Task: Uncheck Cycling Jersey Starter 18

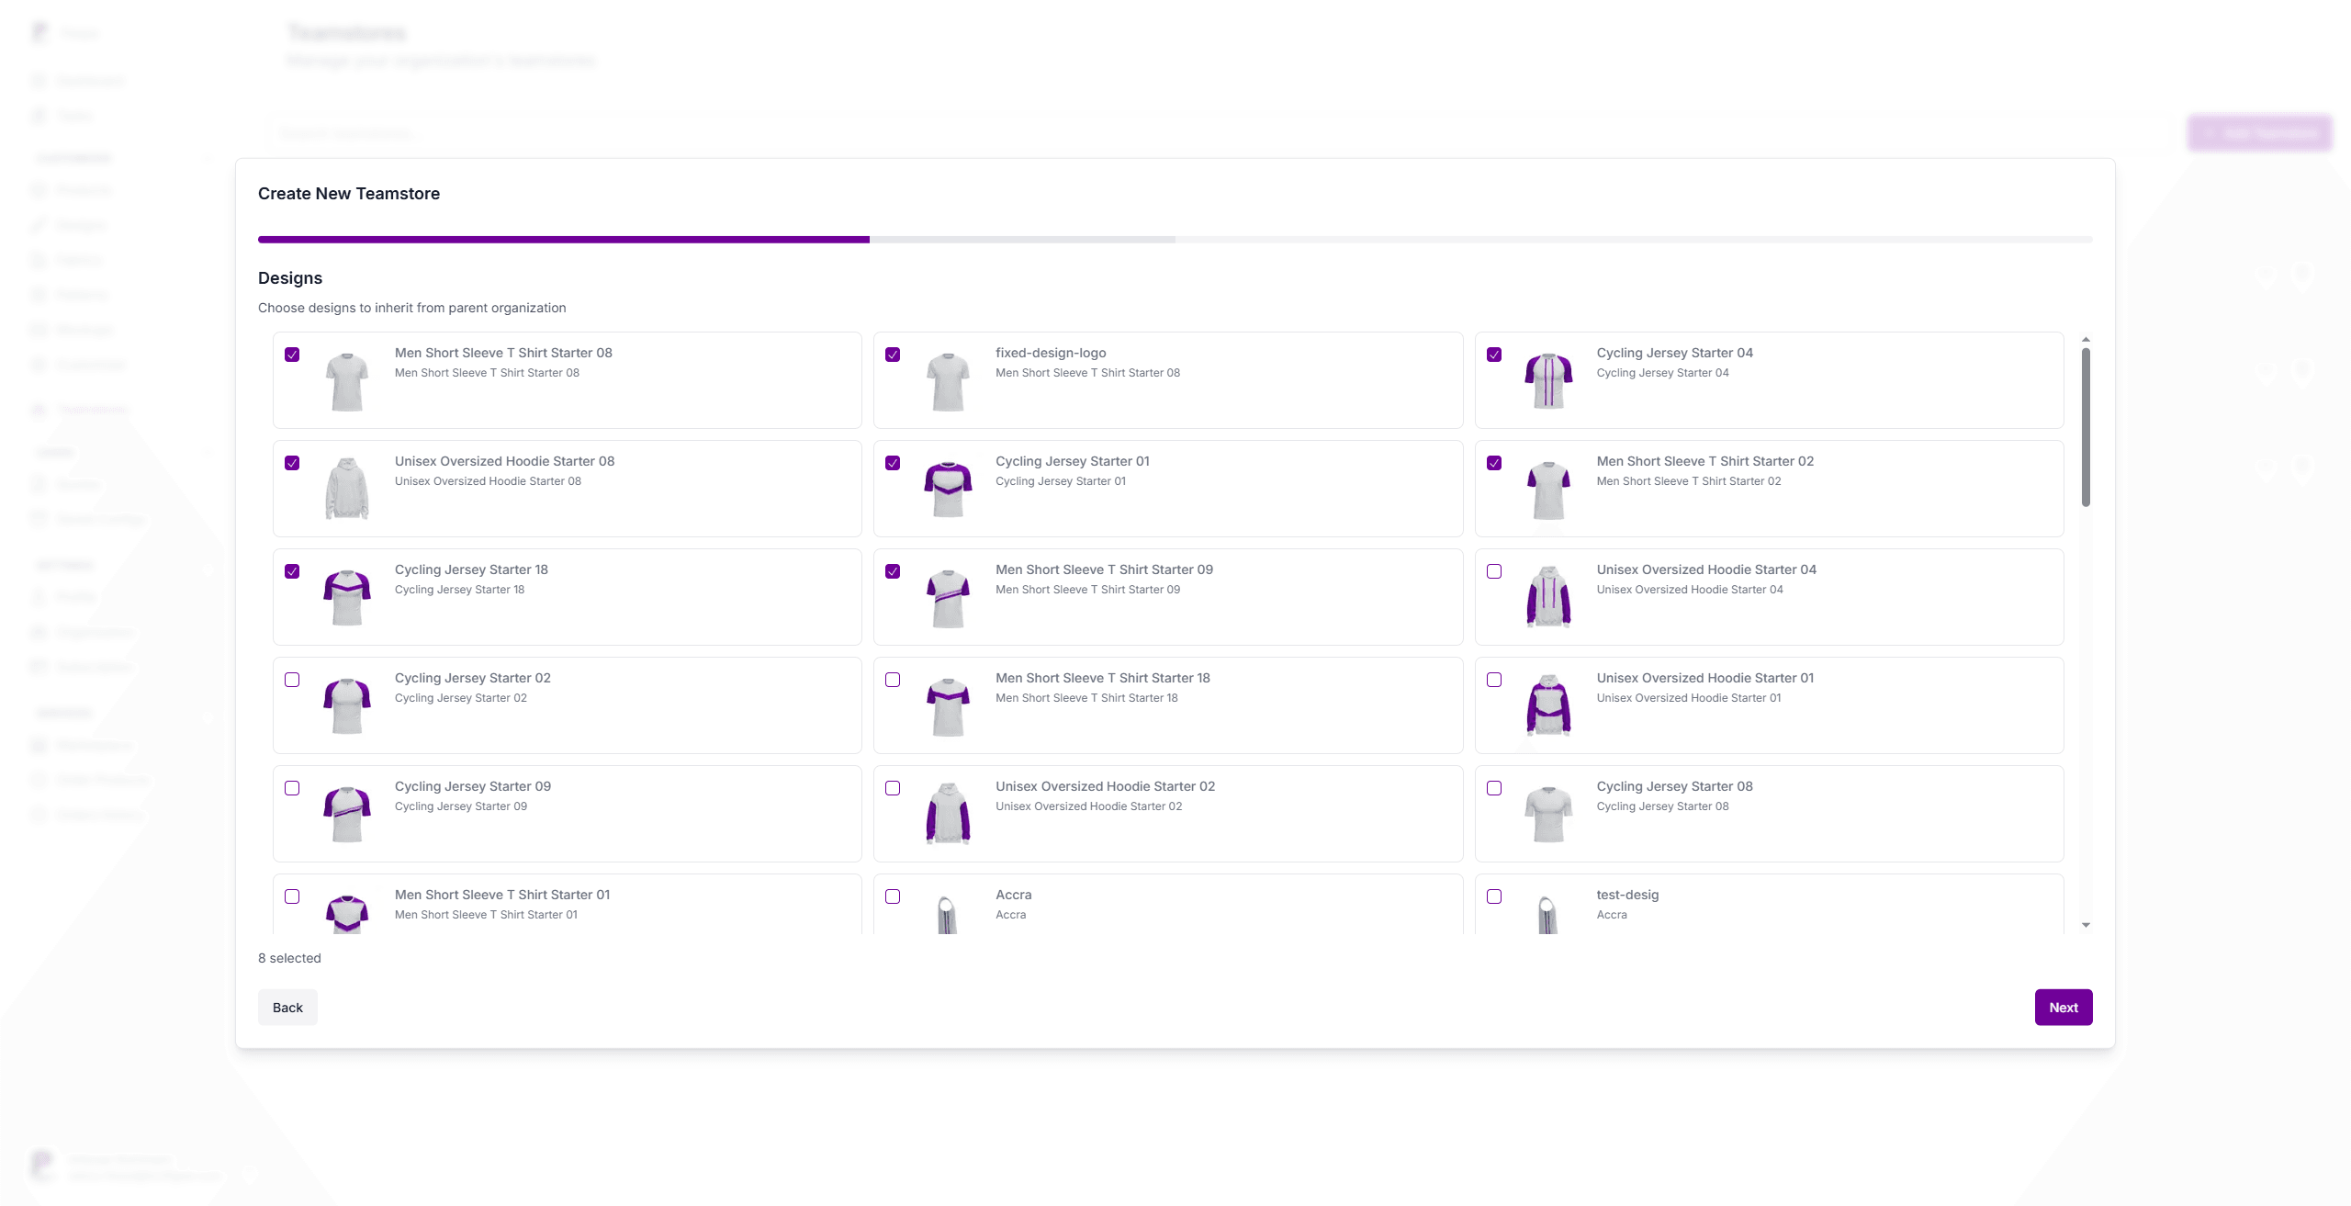Action: (293, 571)
